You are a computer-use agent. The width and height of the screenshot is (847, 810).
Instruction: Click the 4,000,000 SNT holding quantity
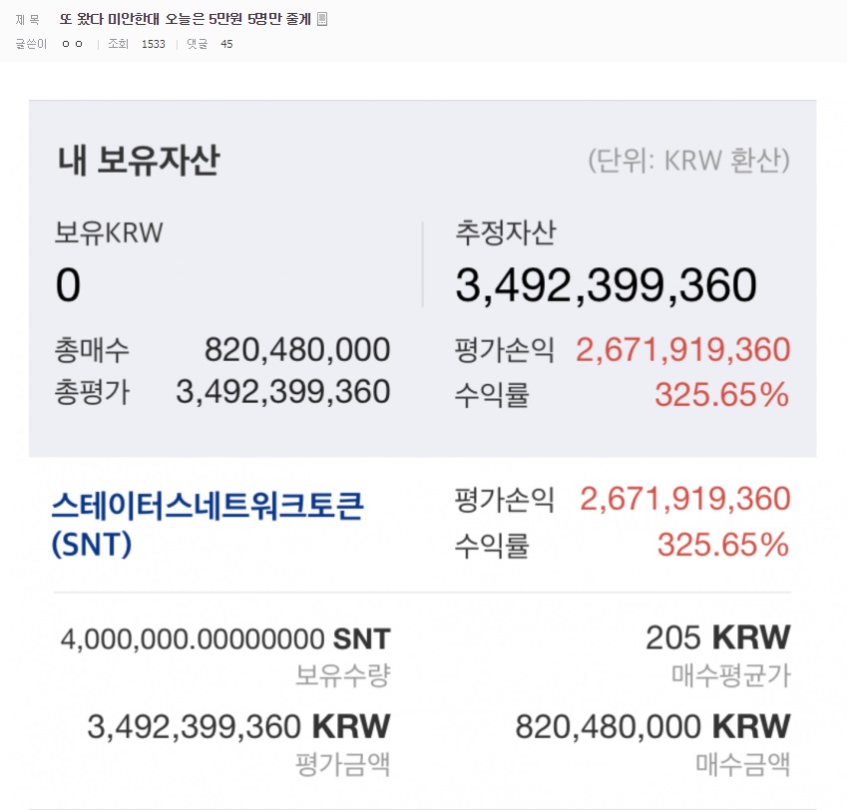point(225,638)
